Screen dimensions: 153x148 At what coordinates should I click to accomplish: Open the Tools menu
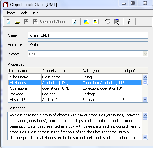pyautogui.click(x=23, y=13)
